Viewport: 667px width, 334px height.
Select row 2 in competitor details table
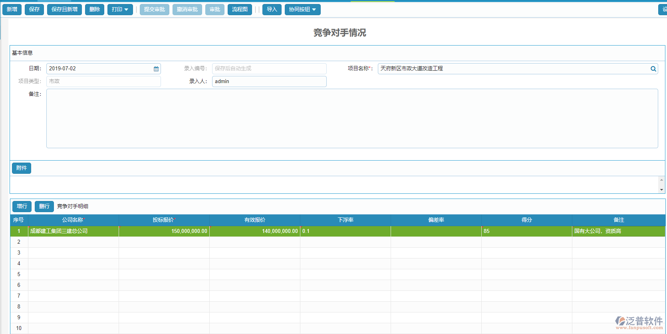pos(19,242)
